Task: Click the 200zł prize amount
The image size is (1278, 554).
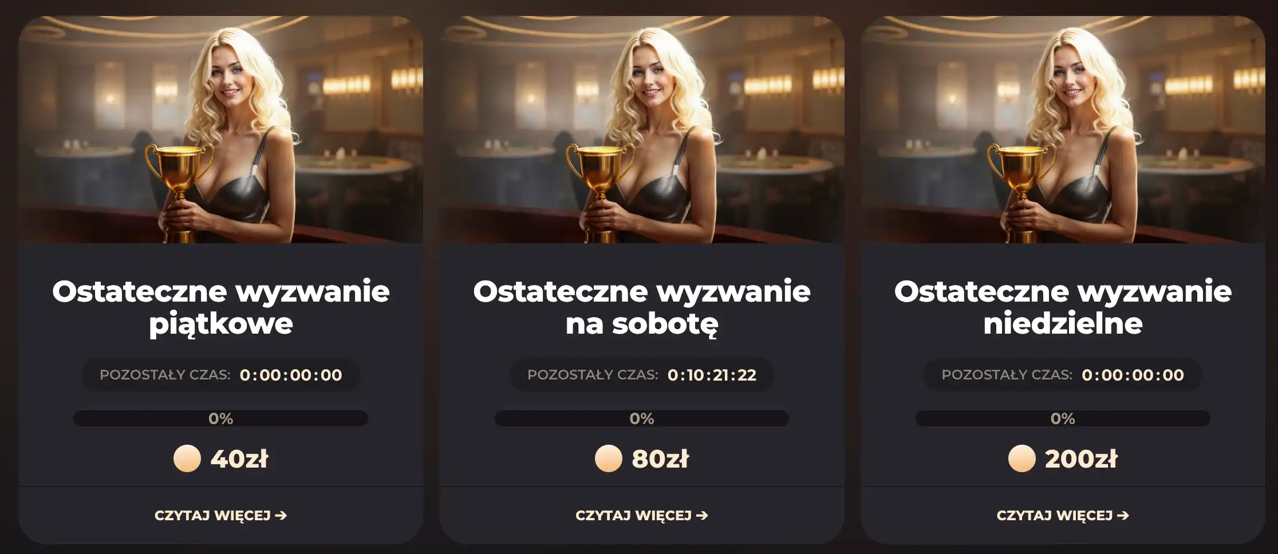Action: (x=1081, y=459)
